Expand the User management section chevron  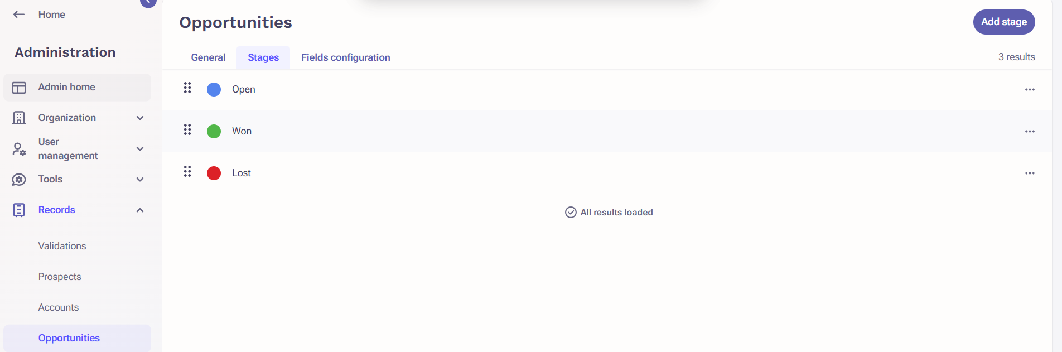click(x=140, y=149)
